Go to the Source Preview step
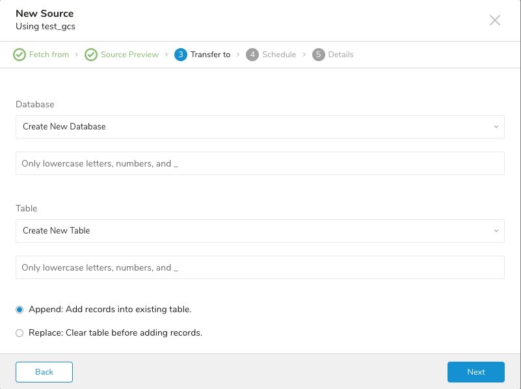Image resolution: width=521 pixels, height=389 pixels. click(x=129, y=55)
